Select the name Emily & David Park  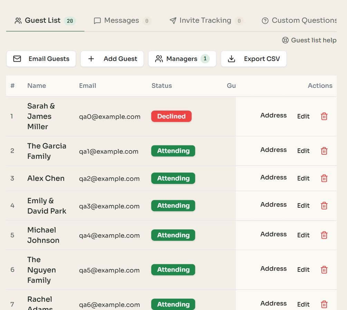click(x=47, y=206)
